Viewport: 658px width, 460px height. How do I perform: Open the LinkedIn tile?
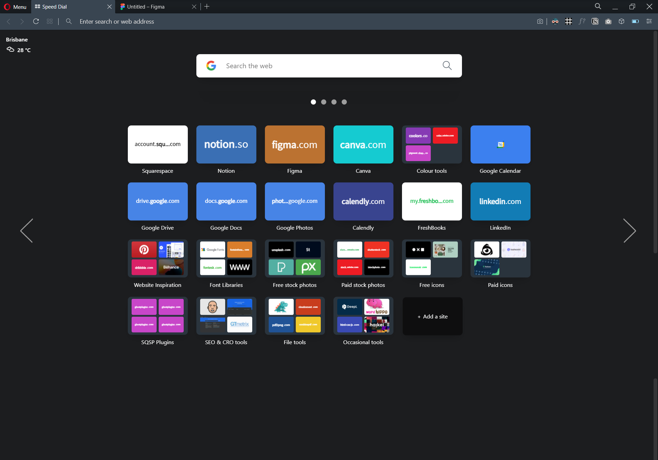point(500,201)
